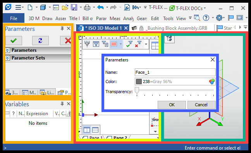The height and width of the screenshot is (153, 251).
Task: Confirm with the green checkmark in the Parameters panel
Action: click(14, 41)
